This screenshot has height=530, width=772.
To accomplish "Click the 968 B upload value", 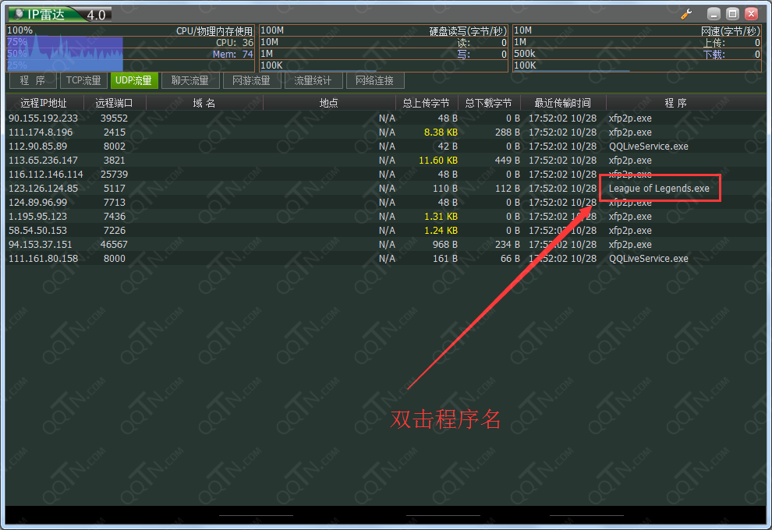I will (445, 245).
